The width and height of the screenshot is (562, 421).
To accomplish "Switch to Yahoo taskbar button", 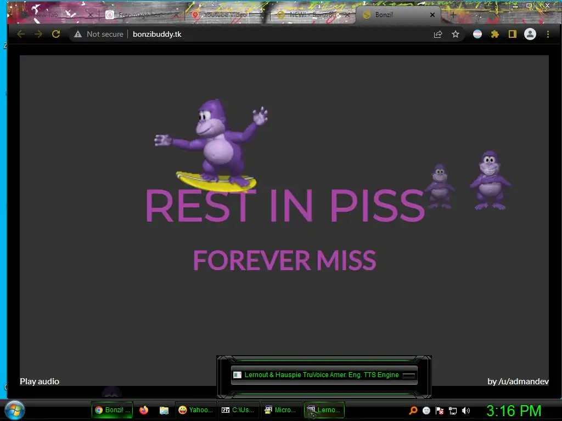I will click(x=195, y=410).
